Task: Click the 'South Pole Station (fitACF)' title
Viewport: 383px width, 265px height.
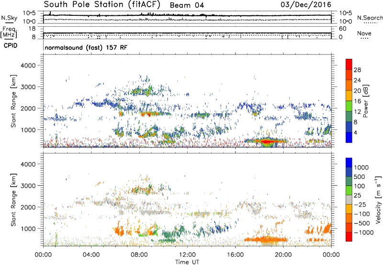Action: 102,5
